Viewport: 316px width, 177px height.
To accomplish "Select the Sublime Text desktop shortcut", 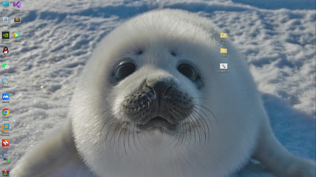I will (17, 20).
